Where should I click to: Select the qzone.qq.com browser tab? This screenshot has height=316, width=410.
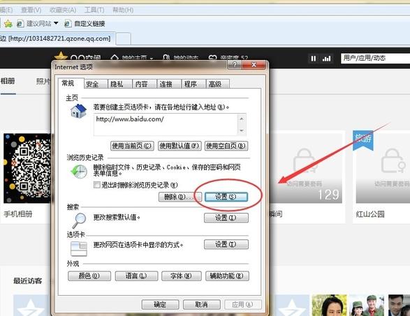(x=57, y=38)
